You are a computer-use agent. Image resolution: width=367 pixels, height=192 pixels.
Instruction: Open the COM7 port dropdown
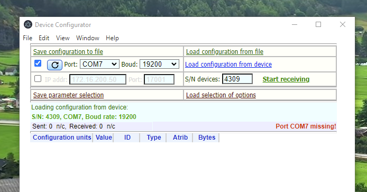pos(99,64)
